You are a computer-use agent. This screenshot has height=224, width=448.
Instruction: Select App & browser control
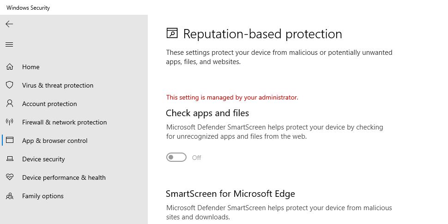click(x=55, y=141)
